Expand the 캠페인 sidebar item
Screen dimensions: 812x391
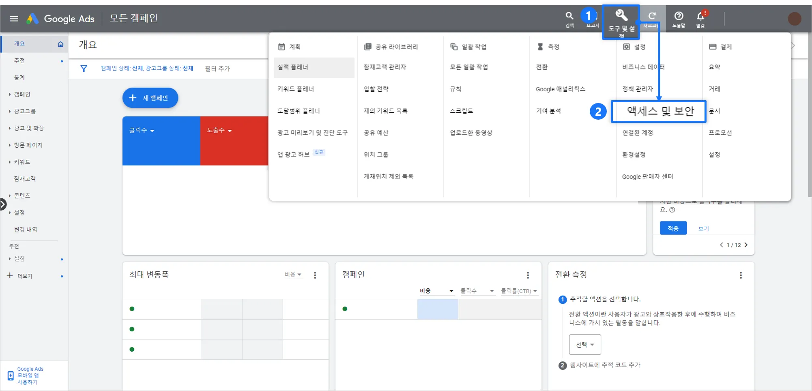coord(10,94)
